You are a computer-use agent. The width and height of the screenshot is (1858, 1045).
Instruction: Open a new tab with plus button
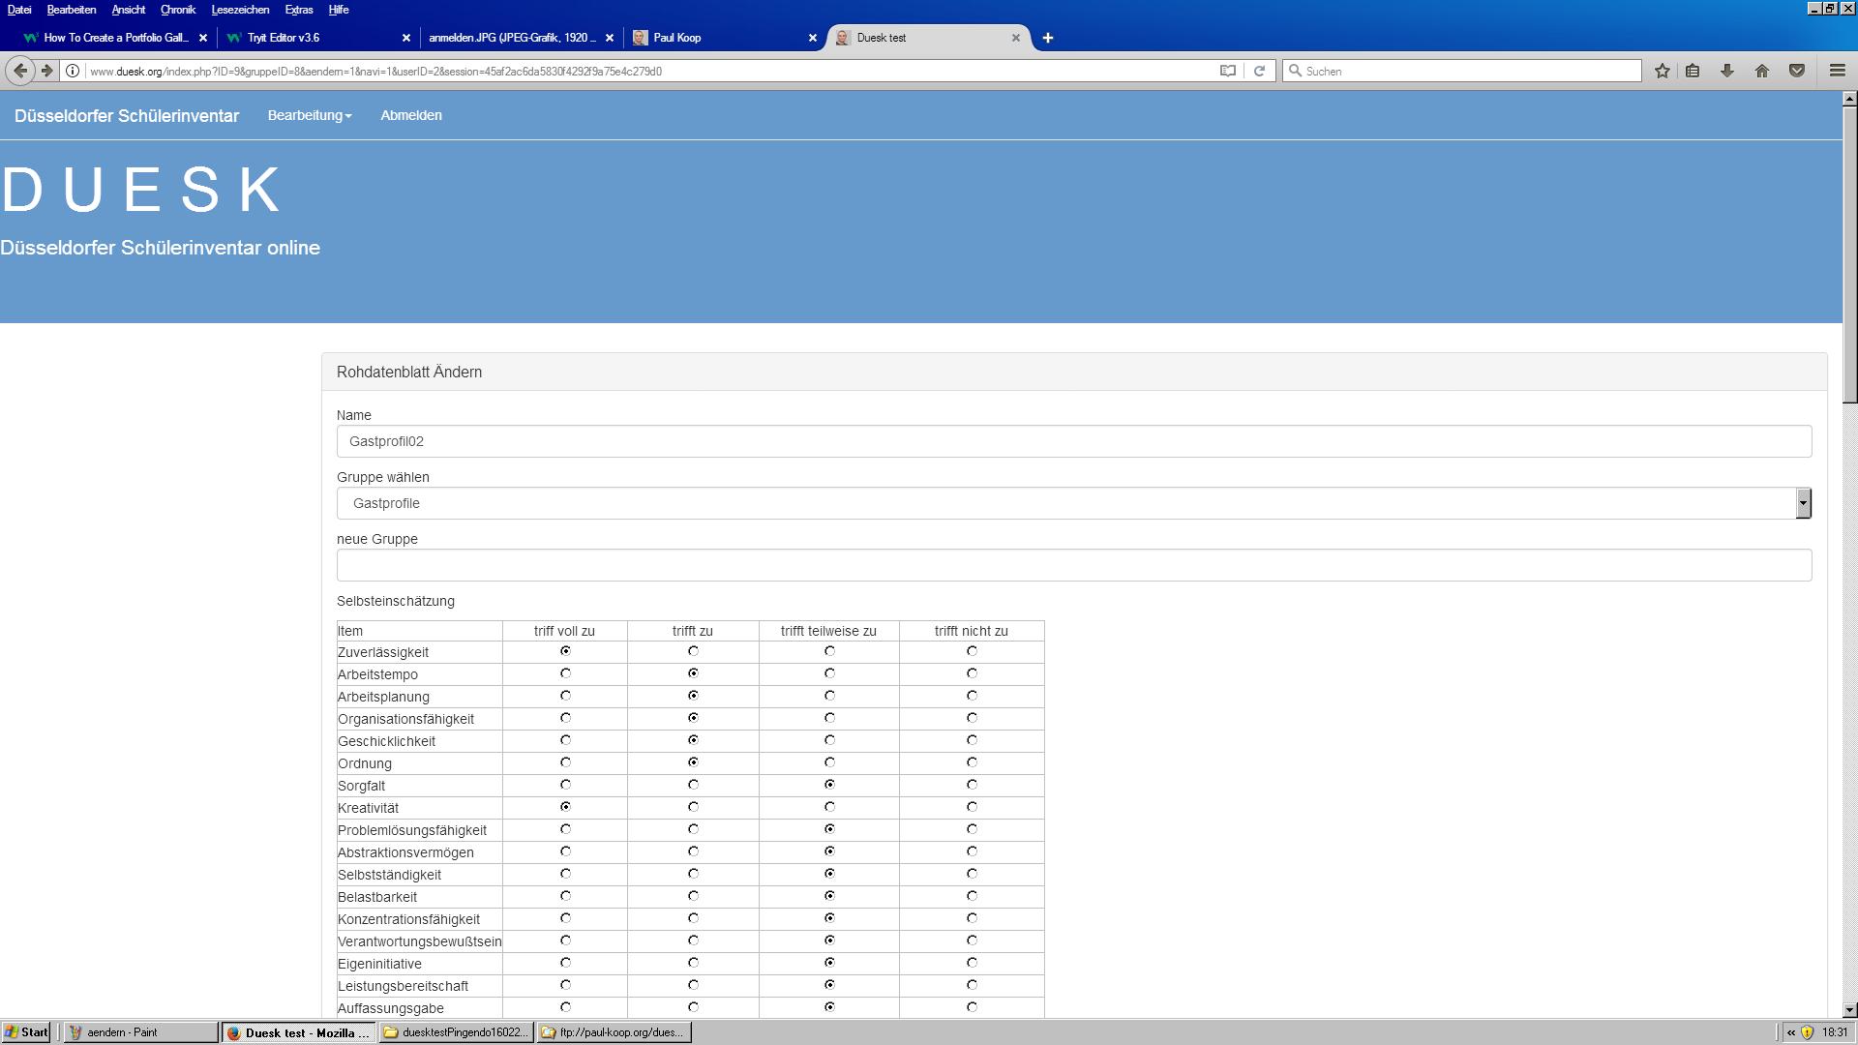[1047, 38]
